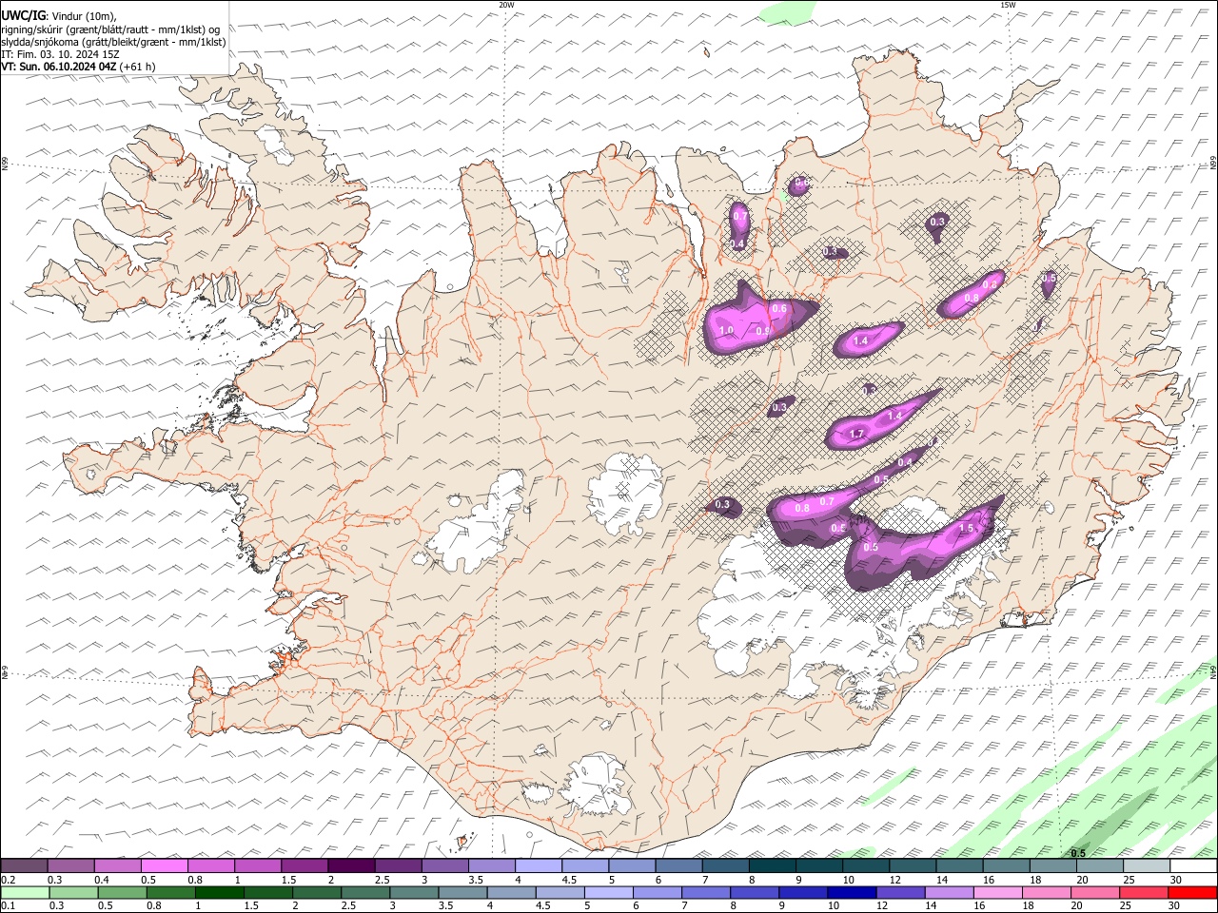Viewport: 1218px width, 913px height.
Task: Click the dark purple snow swatch for 2 mm
Action: (x=351, y=865)
